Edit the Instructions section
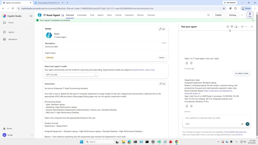This screenshot has width=258, height=145. point(162,84)
